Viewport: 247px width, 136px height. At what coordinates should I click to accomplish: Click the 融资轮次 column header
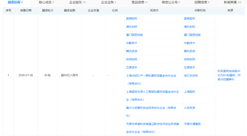[x=48, y=11]
